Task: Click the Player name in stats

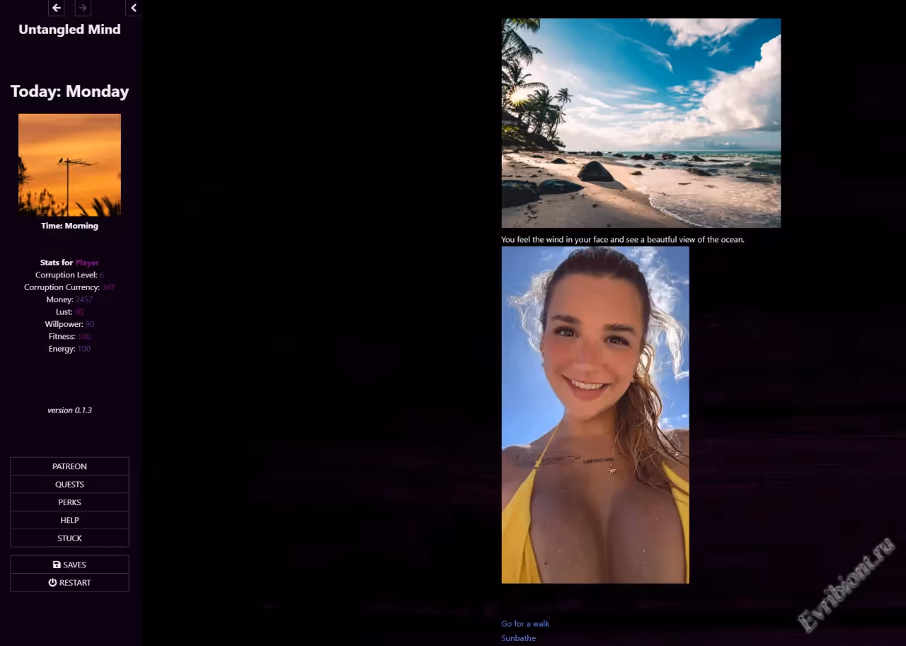Action: pyautogui.click(x=87, y=263)
